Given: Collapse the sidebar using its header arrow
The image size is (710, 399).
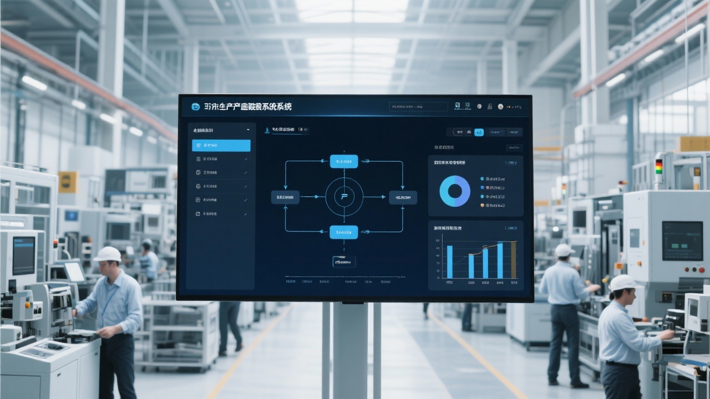Looking at the screenshot, I should tap(248, 130).
